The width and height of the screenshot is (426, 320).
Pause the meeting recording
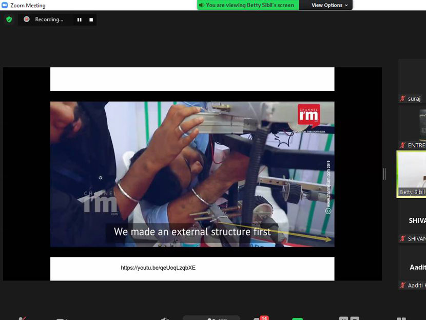point(80,20)
